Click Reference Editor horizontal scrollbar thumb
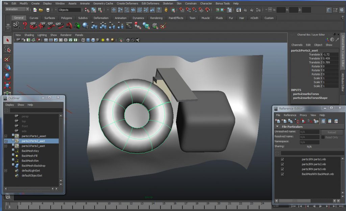 (x=295, y=201)
